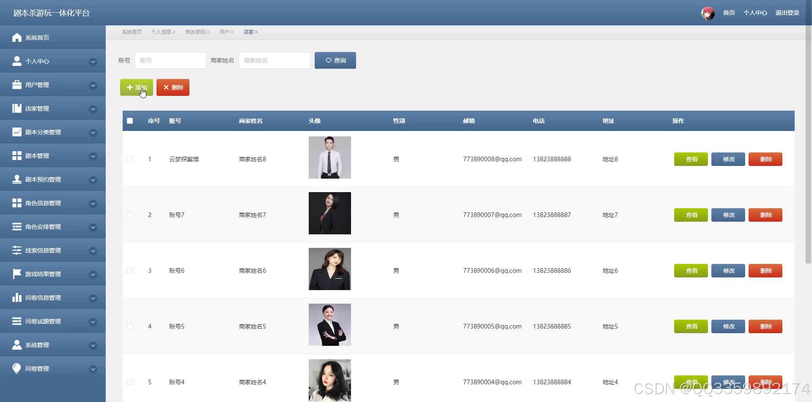This screenshot has width=812, height=402.
Task: Switch to the 用户 tab
Action: [x=224, y=32]
